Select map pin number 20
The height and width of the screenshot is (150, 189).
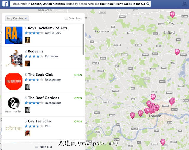coord(153,97)
